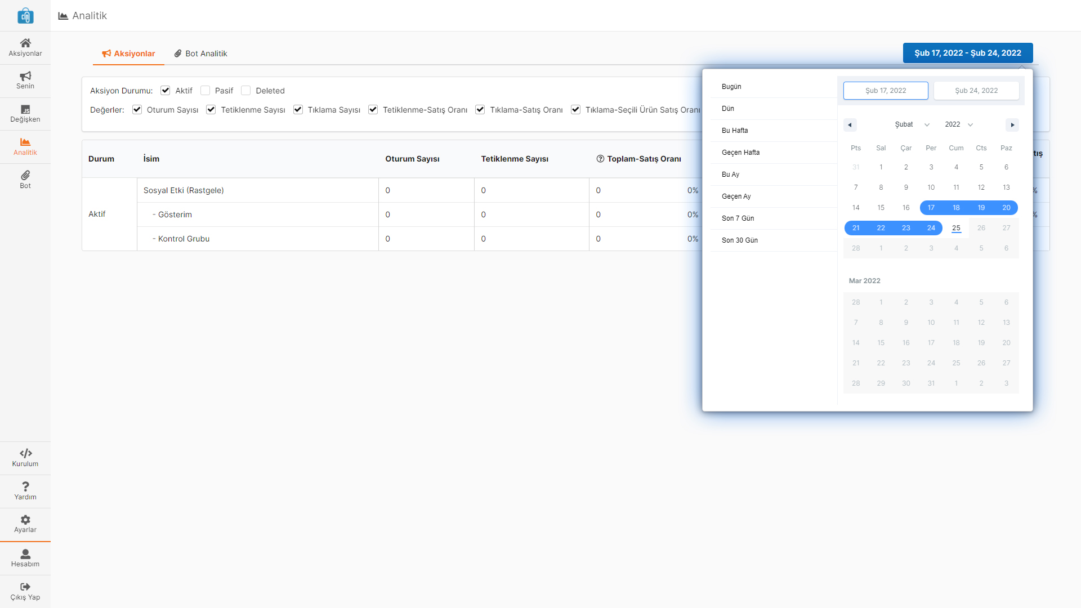The width and height of the screenshot is (1081, 608).
Task: Open the 2022 year dropdown
Action: [x=959, y=124]
